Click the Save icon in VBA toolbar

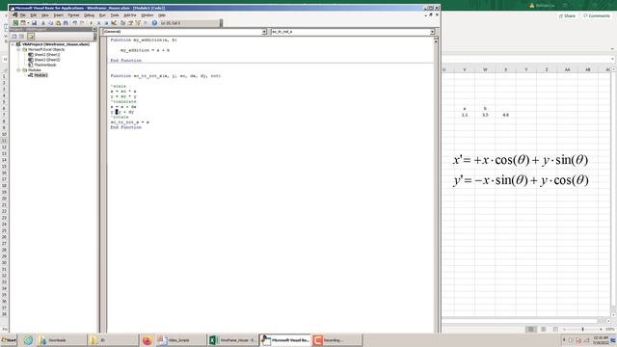click(x=35, y=23)
